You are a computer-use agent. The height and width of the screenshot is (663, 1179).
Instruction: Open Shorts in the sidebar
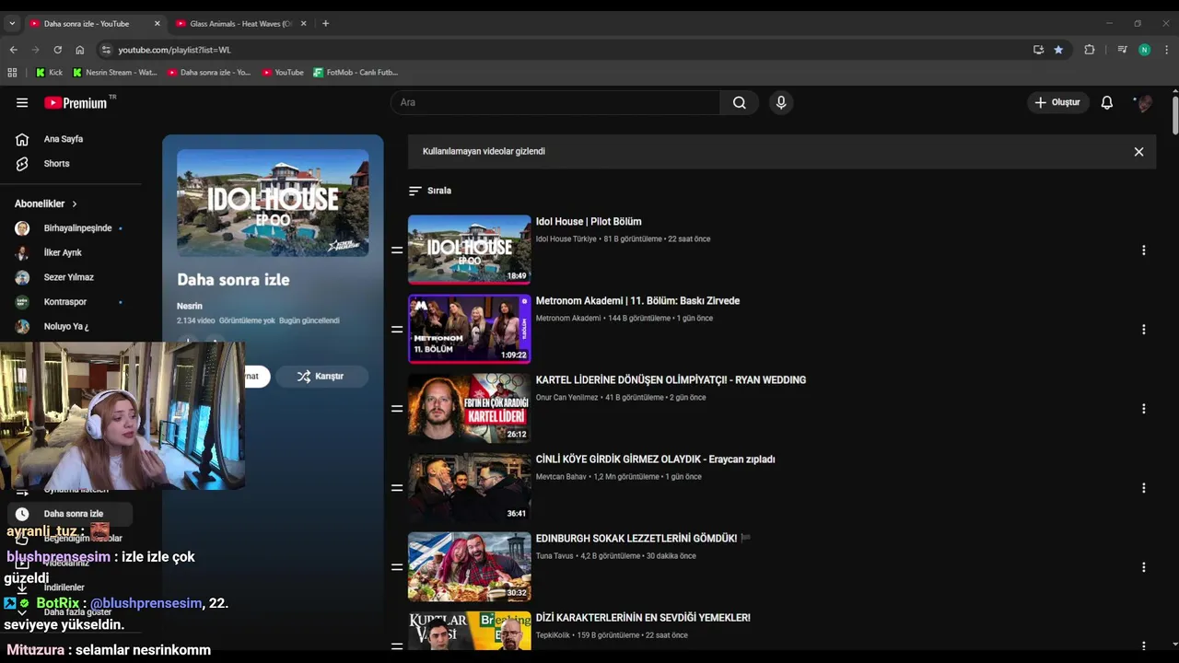56,164
